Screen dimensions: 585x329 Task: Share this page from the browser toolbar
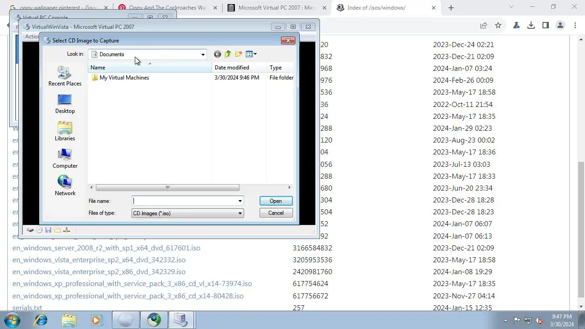[484, 26]
